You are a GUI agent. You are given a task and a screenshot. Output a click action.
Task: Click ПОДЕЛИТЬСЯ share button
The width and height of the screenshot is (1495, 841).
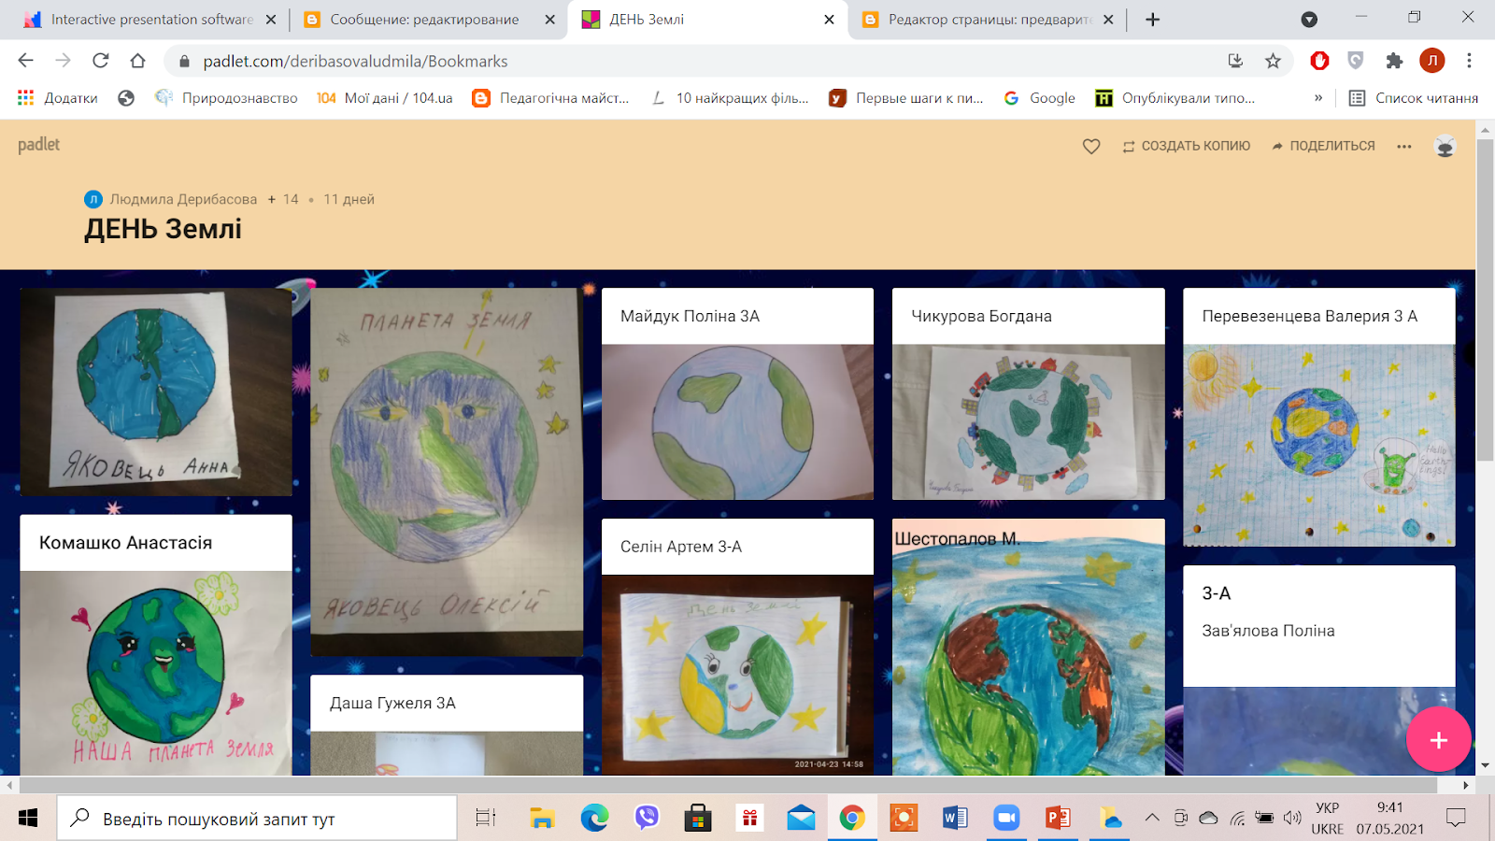[x=1323, y=146]
